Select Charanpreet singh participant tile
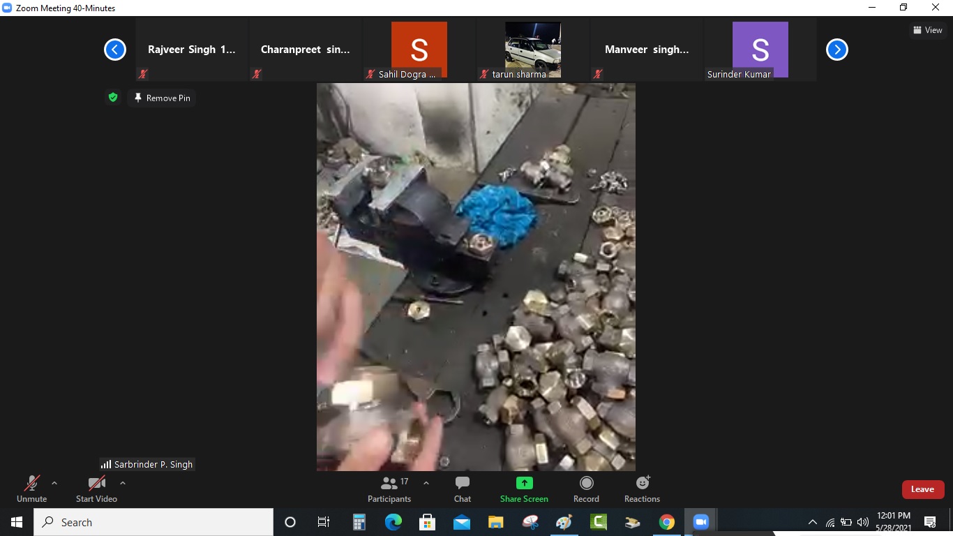Image resolution: width=953 pixels, height=536 pixels. (x=306, y=50)
